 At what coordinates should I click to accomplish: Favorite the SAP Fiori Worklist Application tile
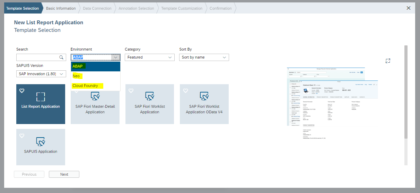[x=131, y=91]
